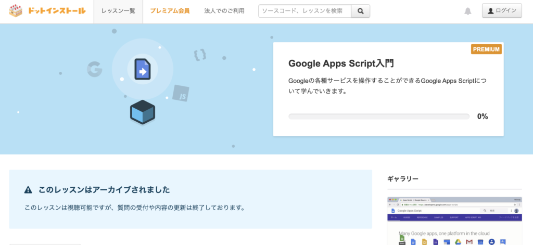Click the このレッスンはアーカイブされました heading
The width and height of the screenshot is (533, 245).
click(x=104, y=190)
